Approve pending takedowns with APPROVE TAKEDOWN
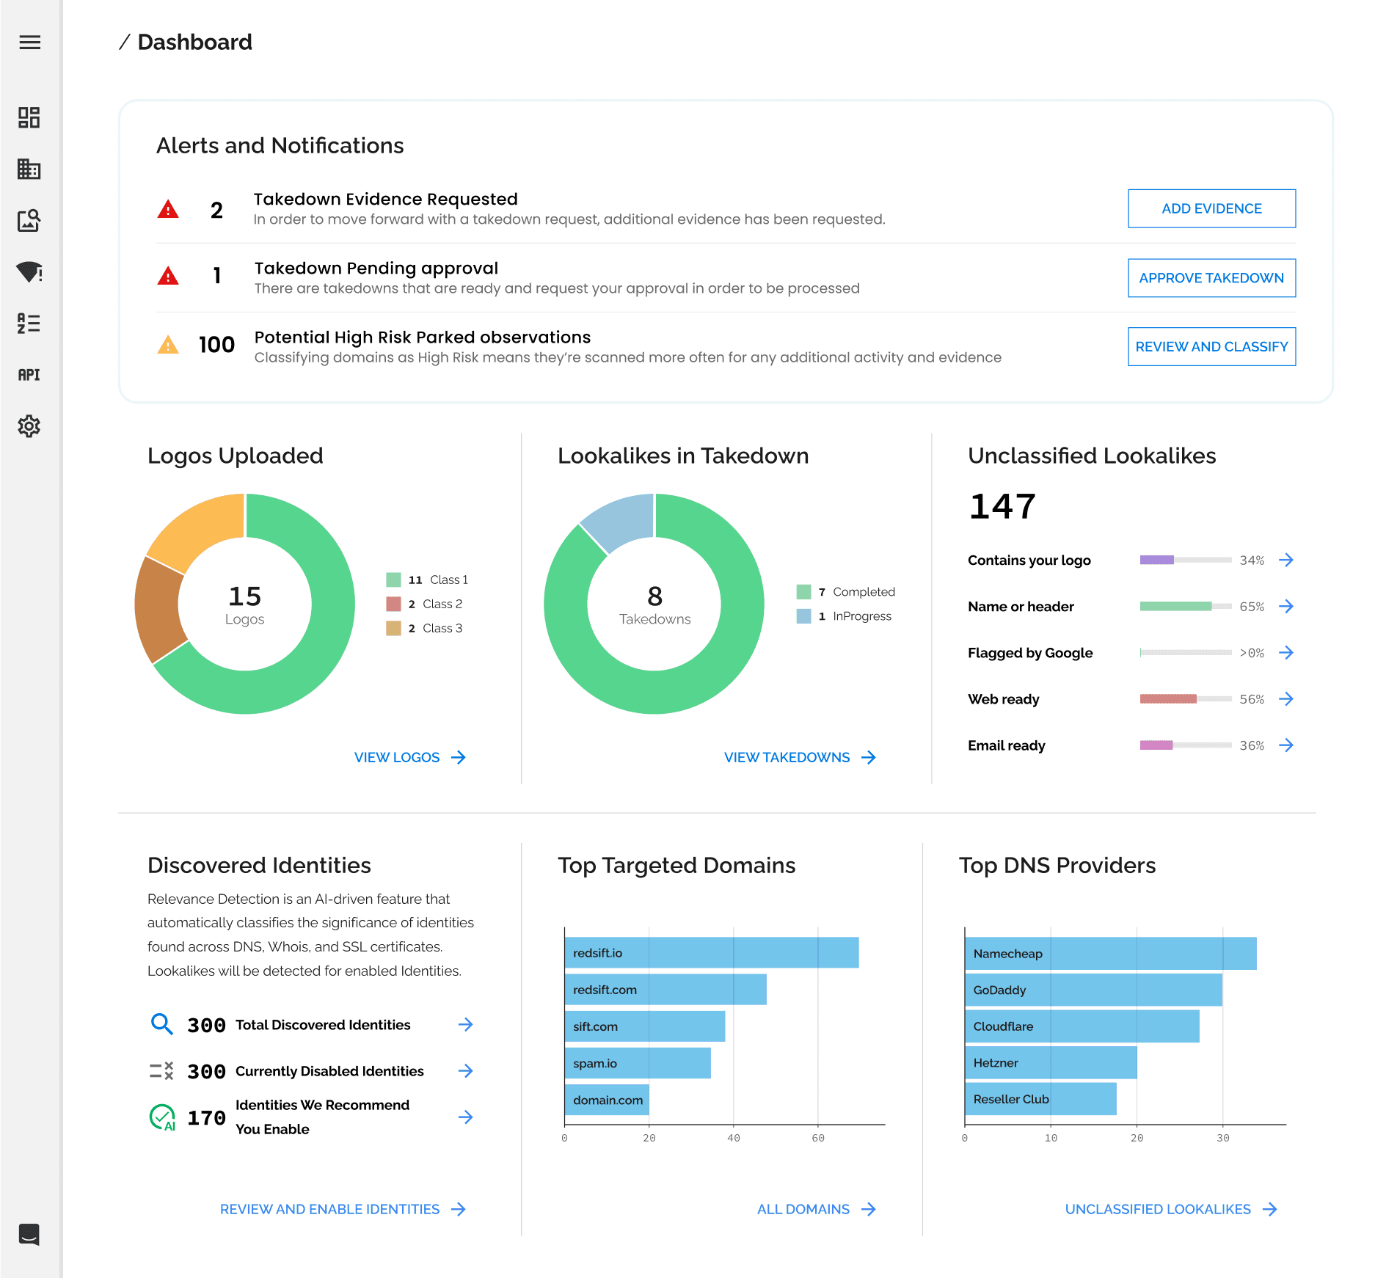The height and width of the screenshot is (1278, 1375). 1211,278
